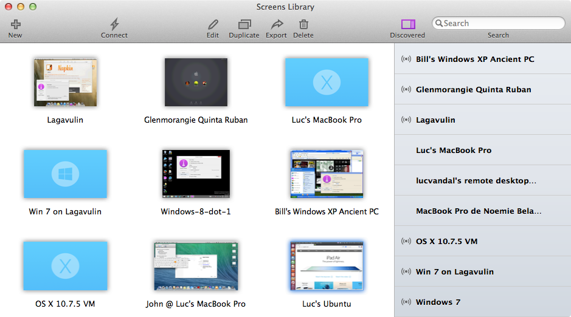Select Luc's MacBook Pro blue placeholder thumbnail
The width and height of the screenshot is (571, 317).
click(x=327, y=82)
